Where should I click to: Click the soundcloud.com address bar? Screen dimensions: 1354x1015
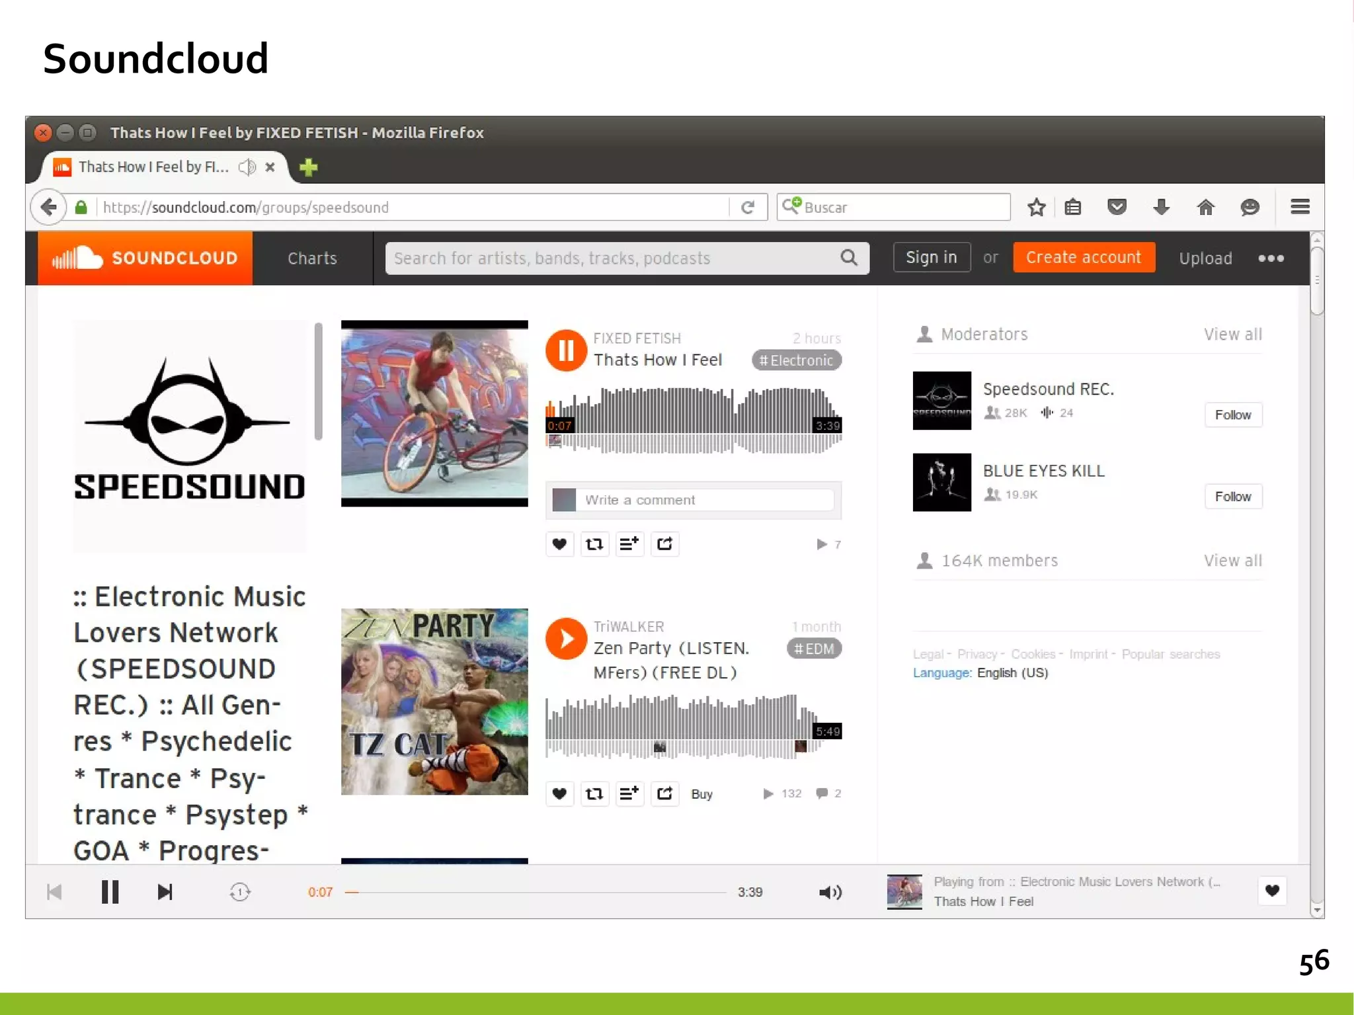413,208
